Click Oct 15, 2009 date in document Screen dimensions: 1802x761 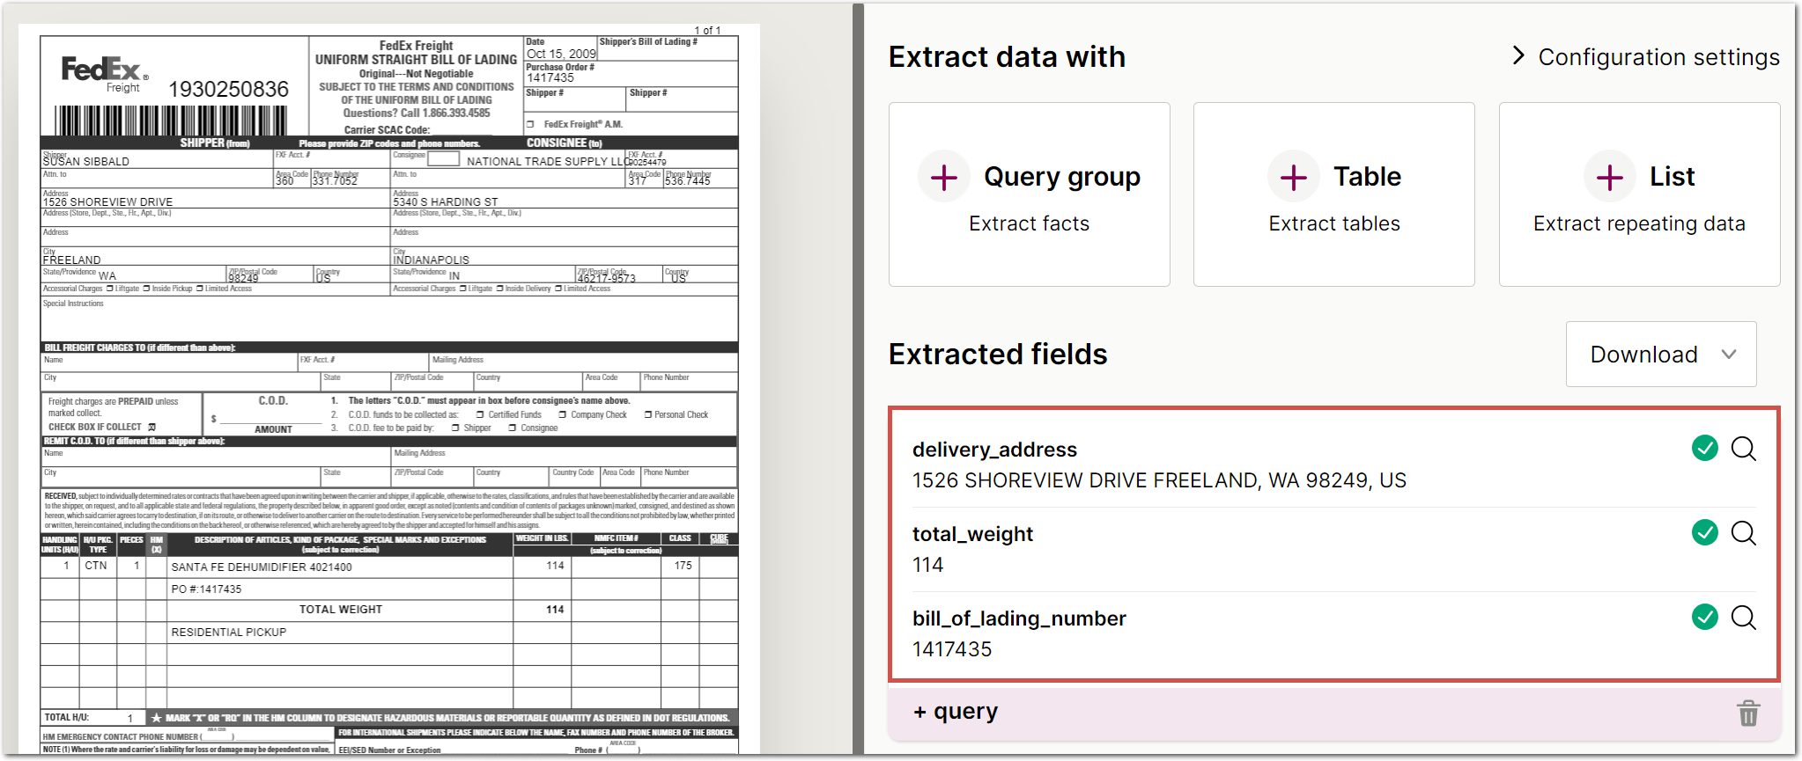pyautogui.click(x=561, y=54)
